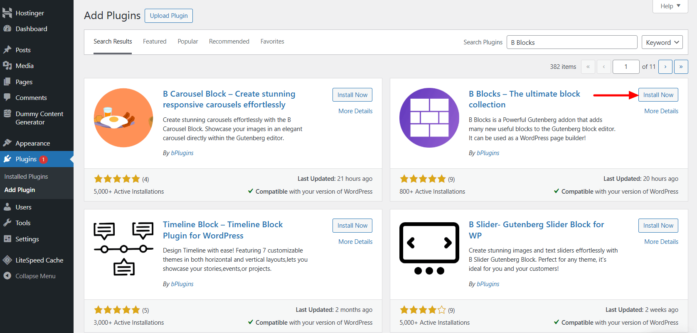The image size is (697, 333).
Task: Click the B Blocks brick wall thumbnail
Action: pyautogui.click(x=429, y=118)
